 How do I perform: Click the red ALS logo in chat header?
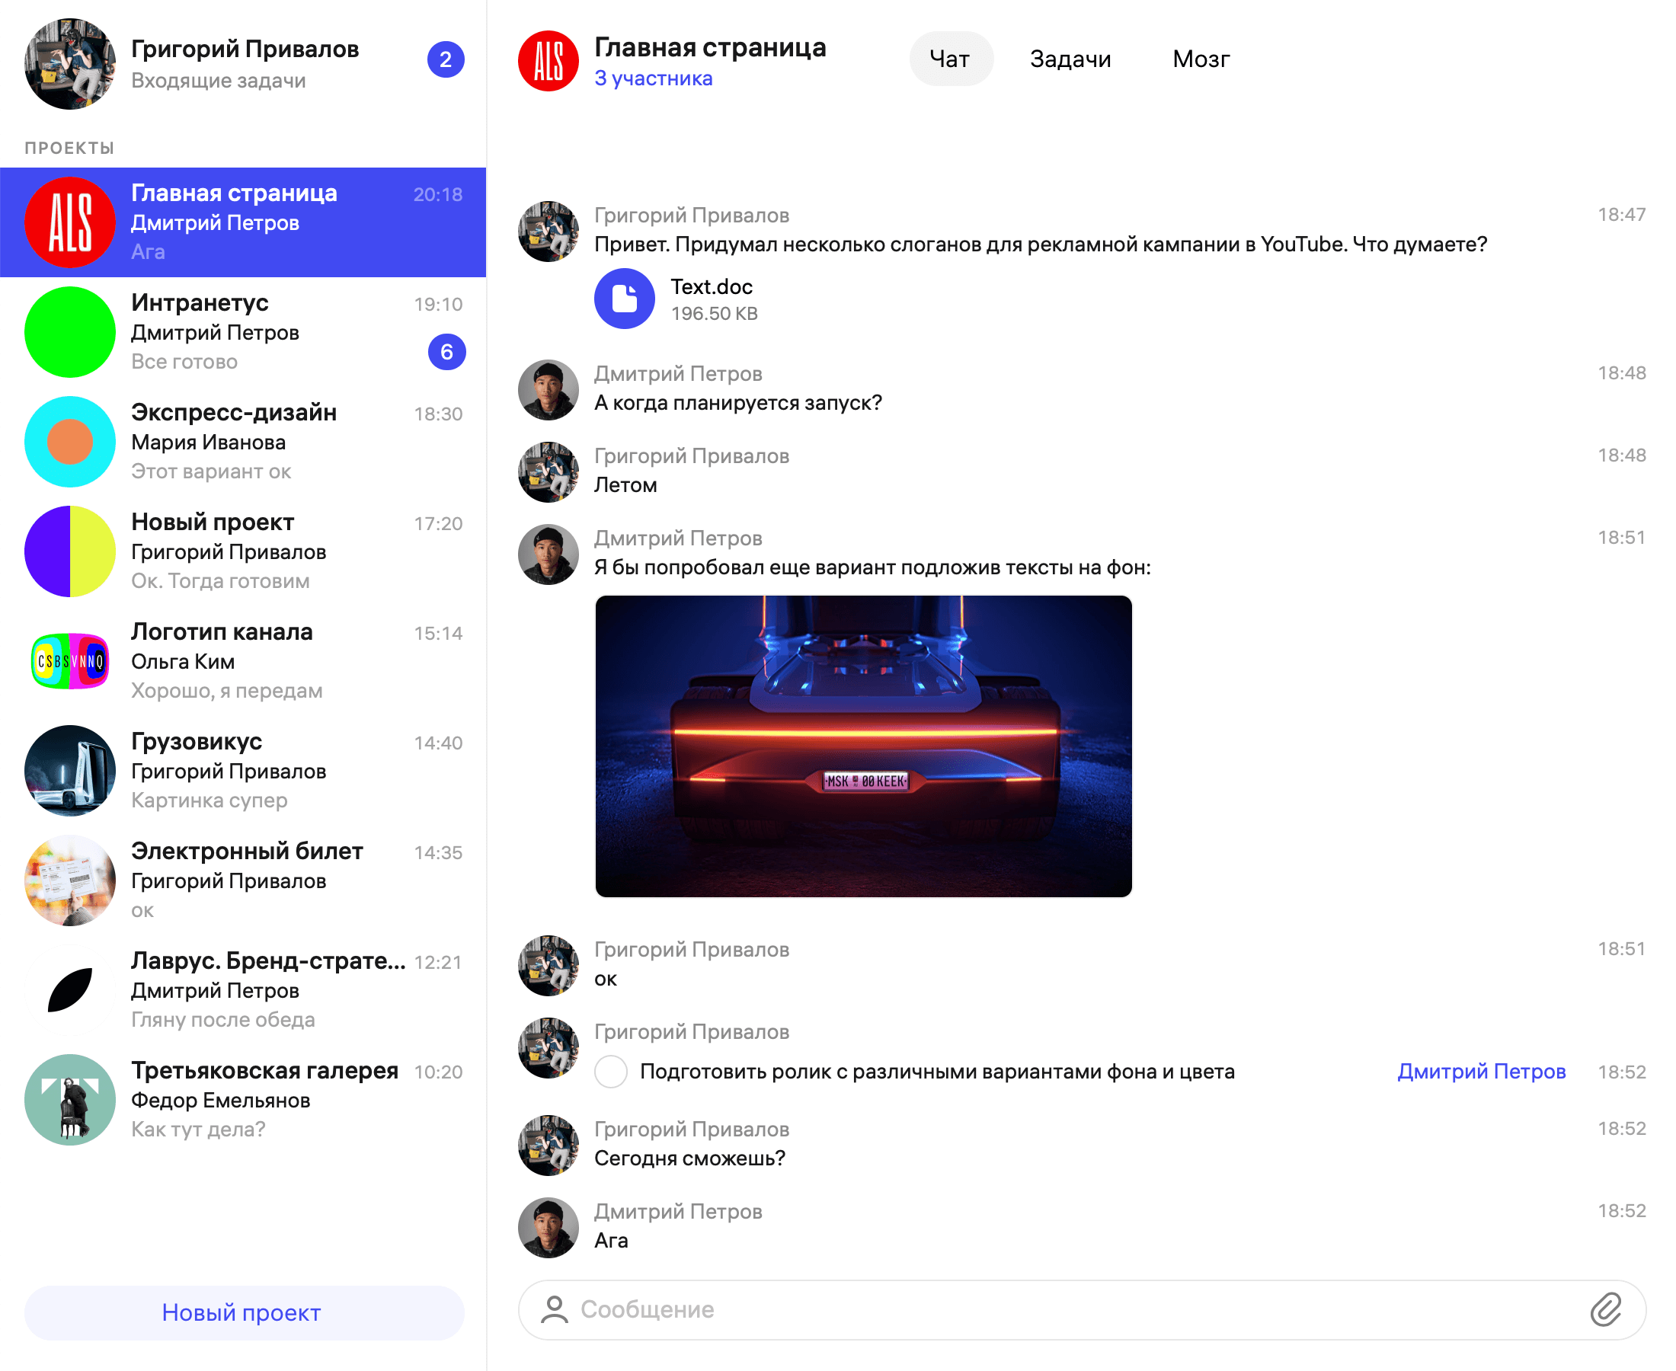point(549,61)
